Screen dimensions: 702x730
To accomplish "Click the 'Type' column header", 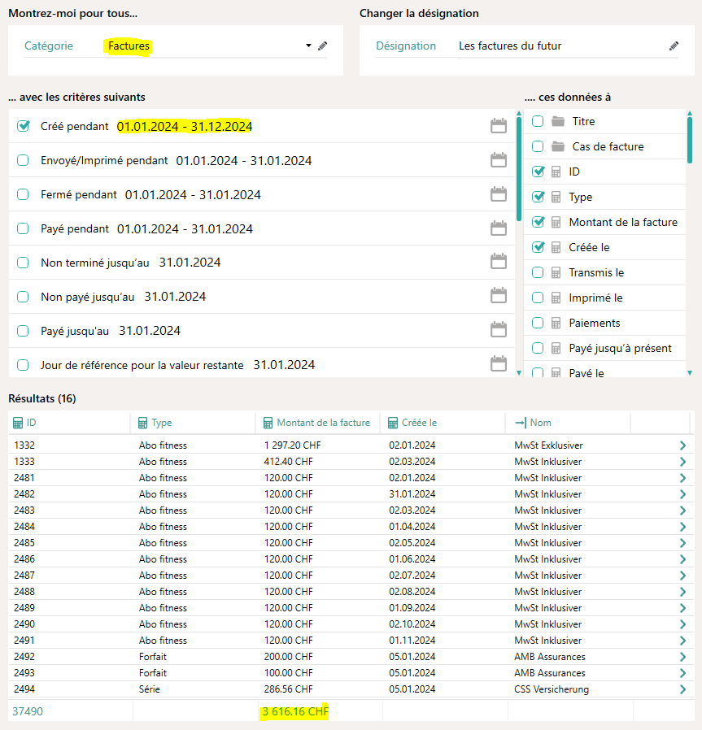I will pos(161,423).
